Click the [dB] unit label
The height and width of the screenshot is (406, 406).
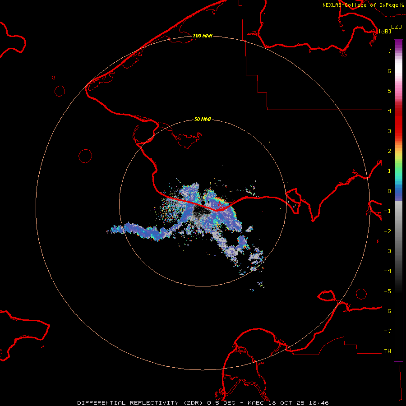pyautogui.click(x=385, y=31)
